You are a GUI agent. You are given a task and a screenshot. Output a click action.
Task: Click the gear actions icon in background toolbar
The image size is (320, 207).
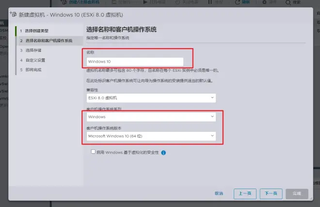264,2
